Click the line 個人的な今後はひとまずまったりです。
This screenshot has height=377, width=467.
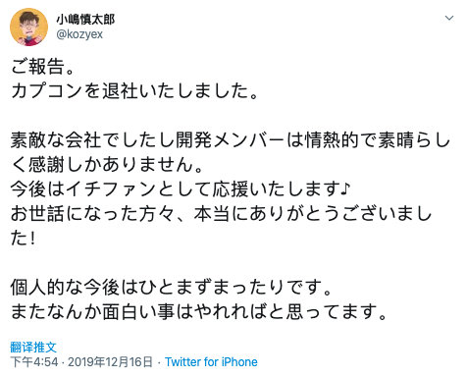172,288
